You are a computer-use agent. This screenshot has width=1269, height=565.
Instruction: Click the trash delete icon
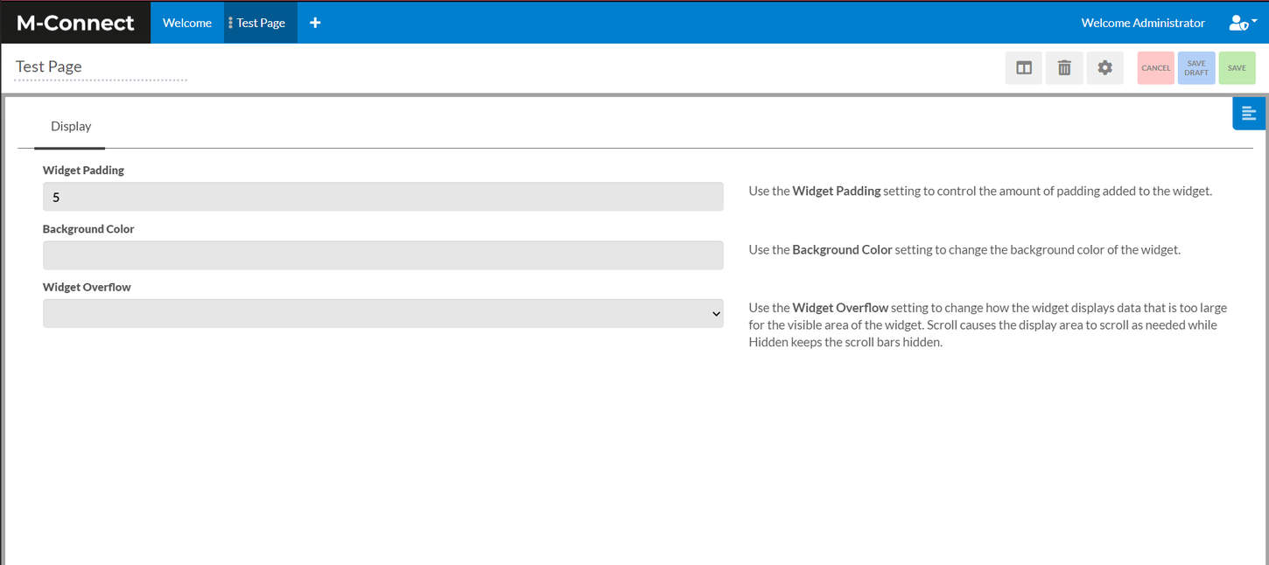point(1064,67)
